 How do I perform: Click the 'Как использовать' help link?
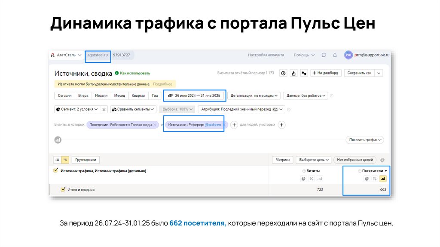[135, 73]
